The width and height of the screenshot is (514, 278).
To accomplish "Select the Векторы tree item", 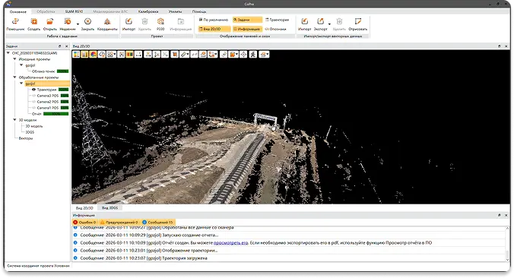I will pyautogui.click(x=26, y=138).
